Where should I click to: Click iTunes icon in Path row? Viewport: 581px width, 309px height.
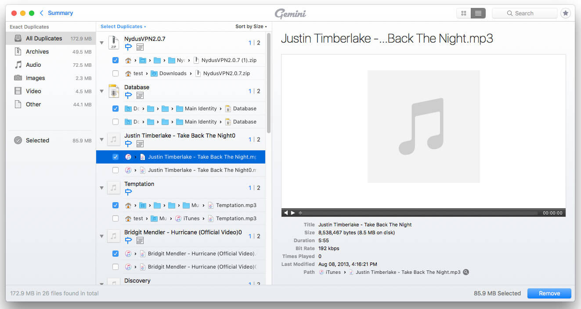coord(321,272)
